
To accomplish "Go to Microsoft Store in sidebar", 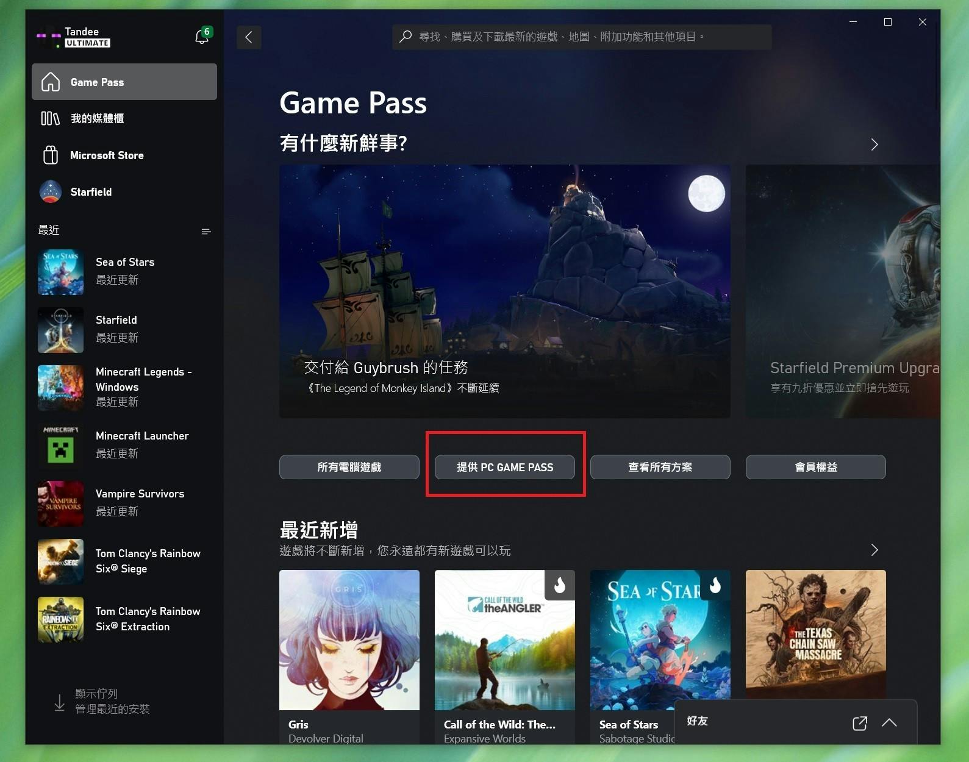I will [x=124, y=155].
